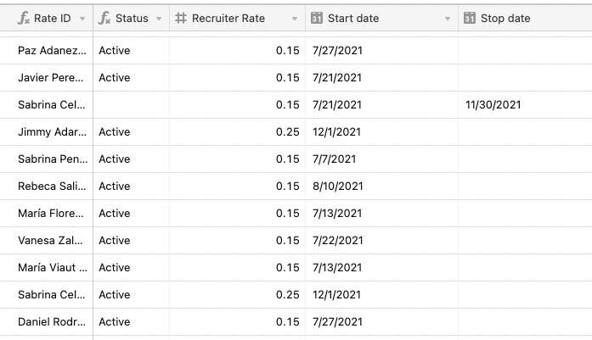Image resolution: width=592 pixels, height=340 pixels.
Task: Open the Start date column dropdown arrow
Action: point(448,19)
